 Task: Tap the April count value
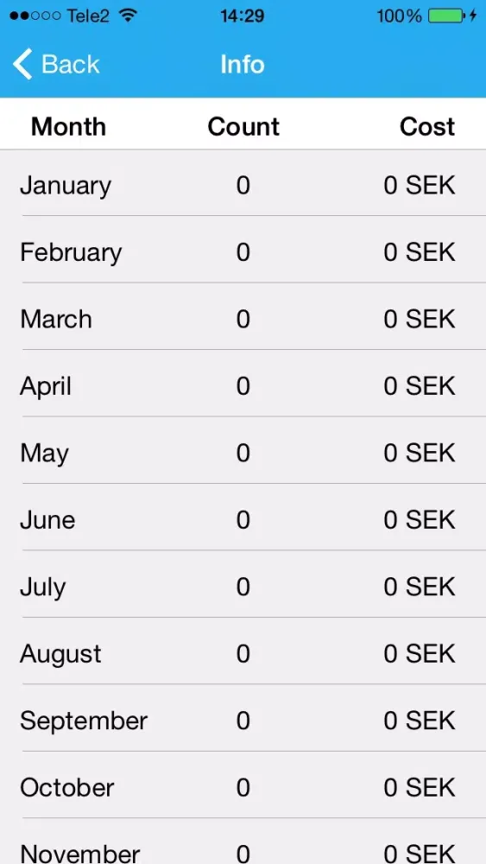243,385
